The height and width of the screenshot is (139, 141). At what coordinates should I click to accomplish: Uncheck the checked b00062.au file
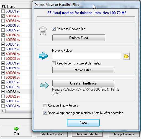point(3,92)
